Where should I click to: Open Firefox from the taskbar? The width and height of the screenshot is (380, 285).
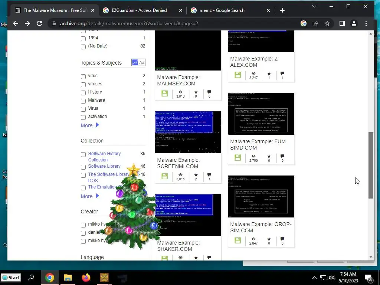86,278
